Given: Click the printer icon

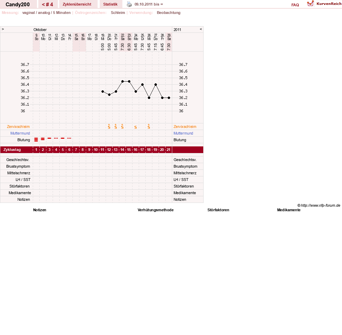Looking at the screenshot, I should (129, 4).
